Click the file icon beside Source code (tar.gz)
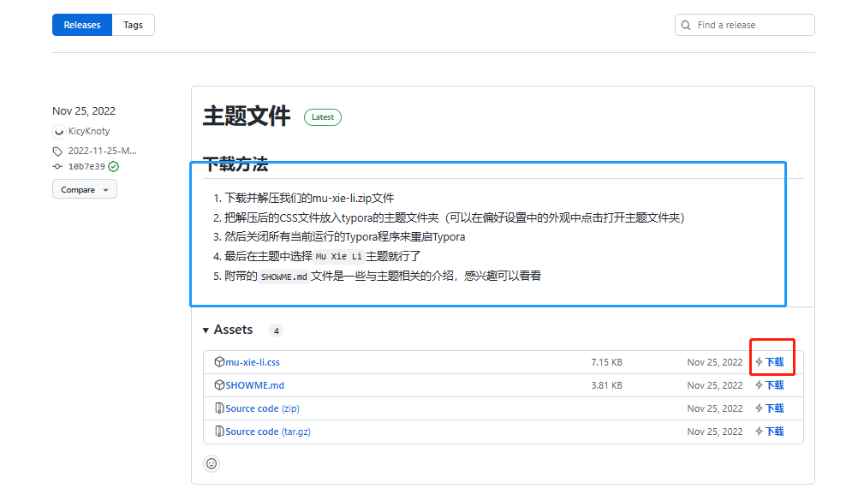This screenshot has width=864, height=500. (219, 432)
